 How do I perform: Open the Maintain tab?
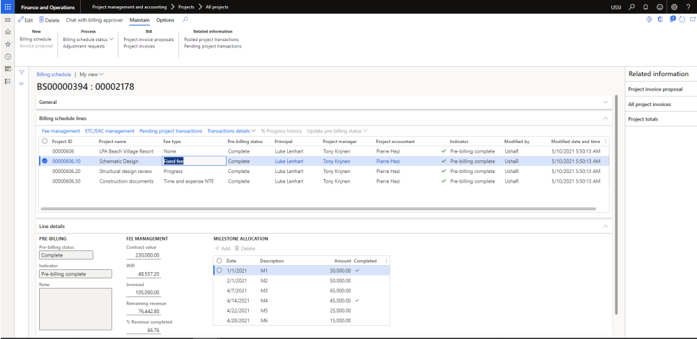pyautogui.click(x=140, y=20)
